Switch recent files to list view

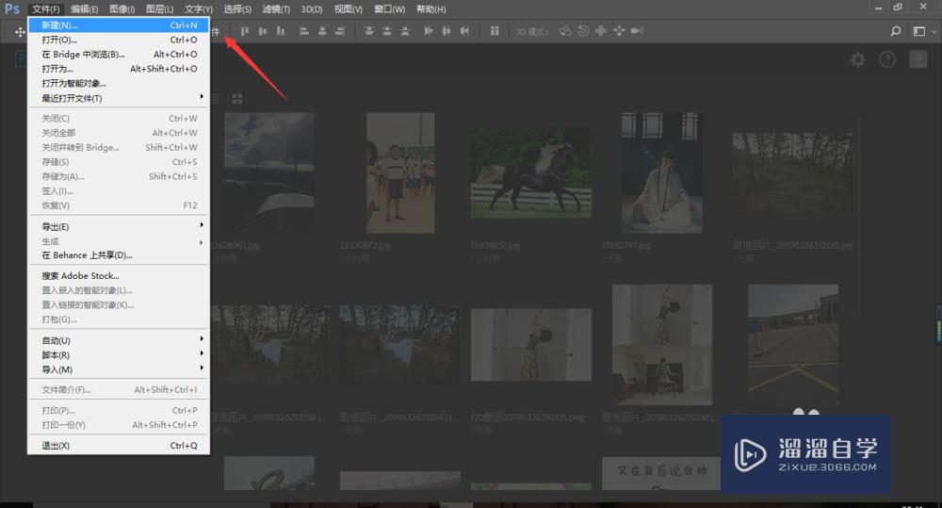217,99
